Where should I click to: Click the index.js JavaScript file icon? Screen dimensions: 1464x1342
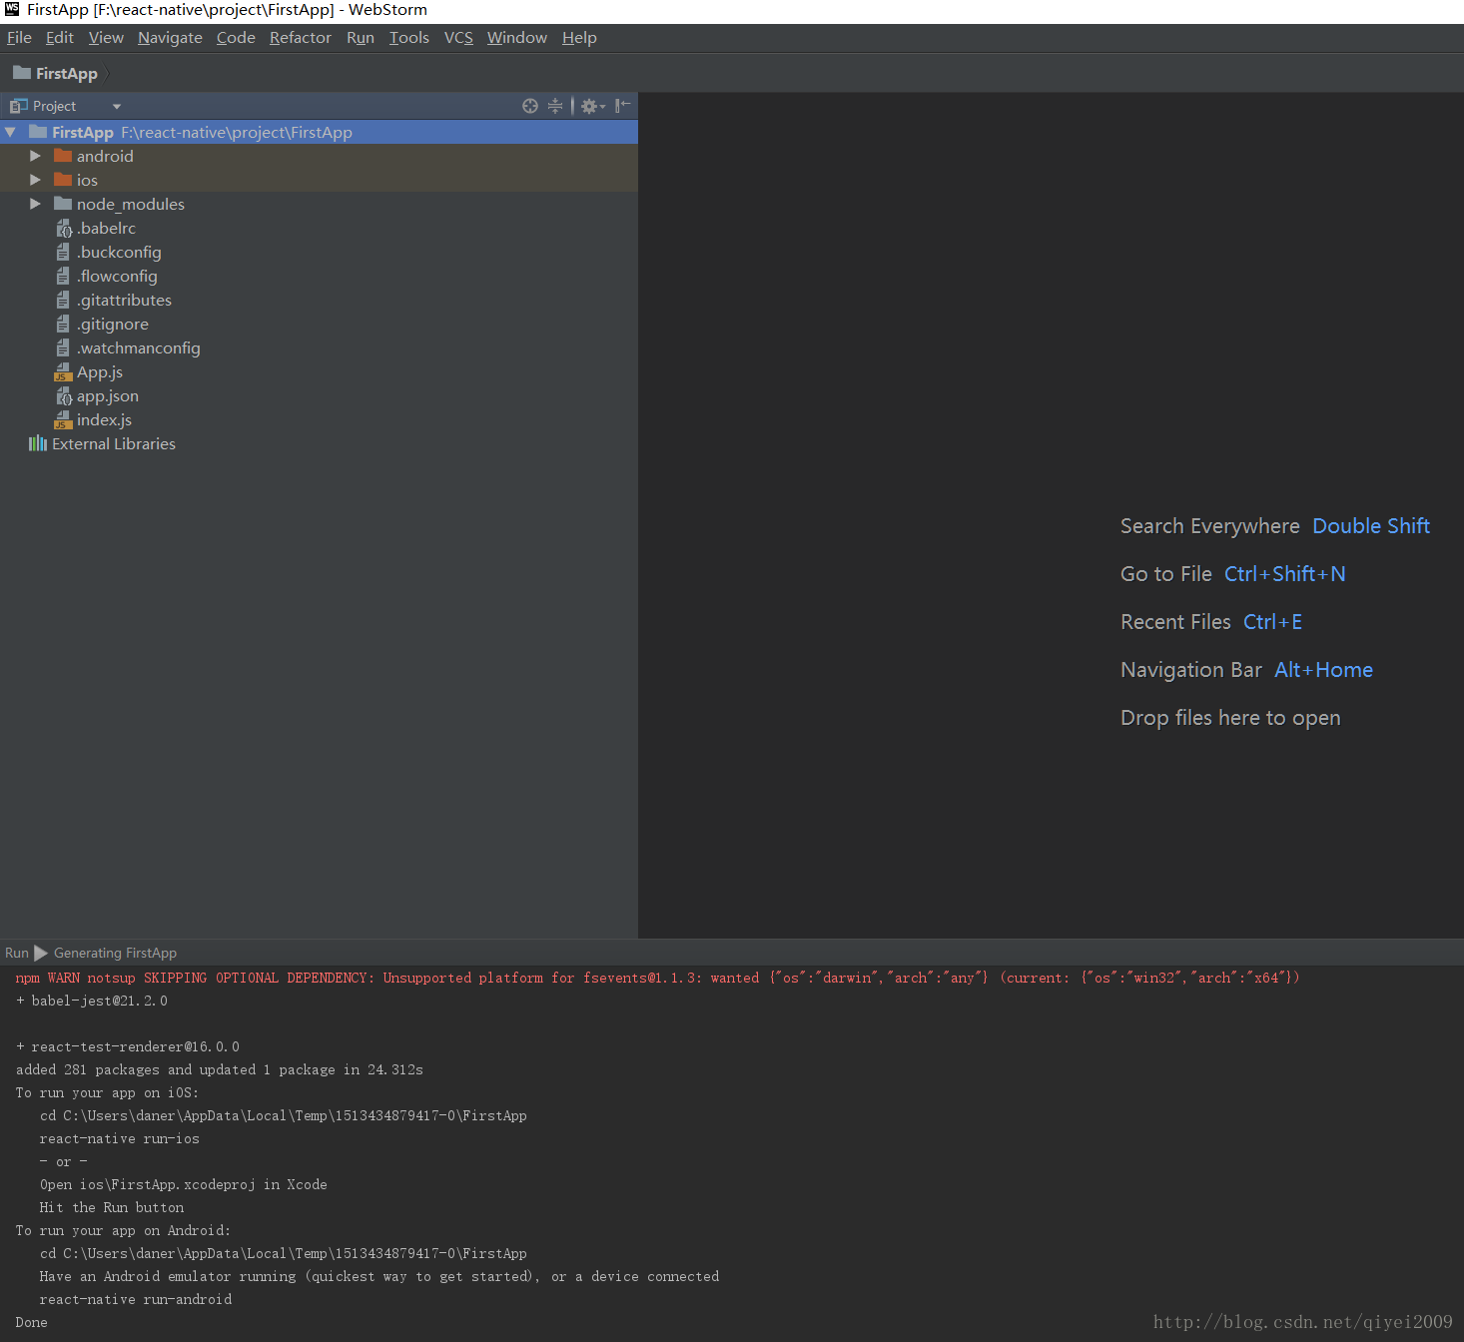[x=63, y=420]
